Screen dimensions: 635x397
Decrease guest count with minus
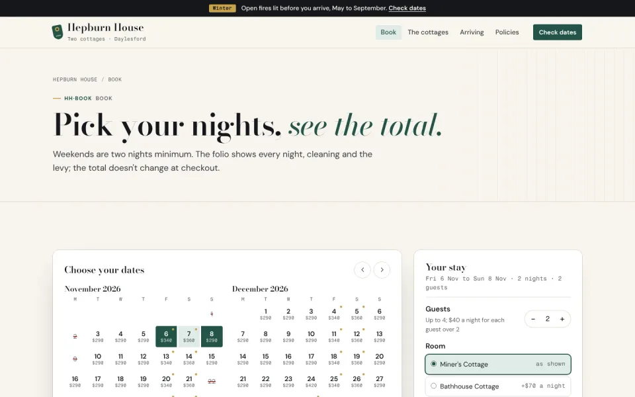click(x=533, y=319)
